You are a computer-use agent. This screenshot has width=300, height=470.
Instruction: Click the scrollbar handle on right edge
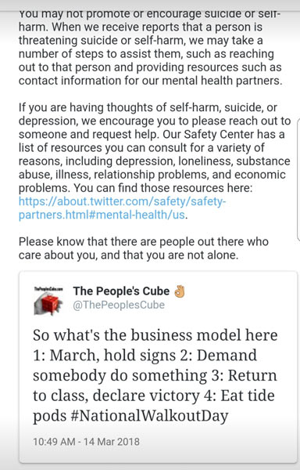pos(298,179)
